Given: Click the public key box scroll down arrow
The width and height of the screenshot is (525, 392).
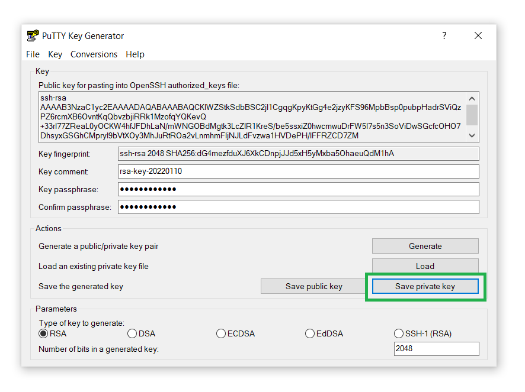Looking at the screenshot, I should click(472, 135).
